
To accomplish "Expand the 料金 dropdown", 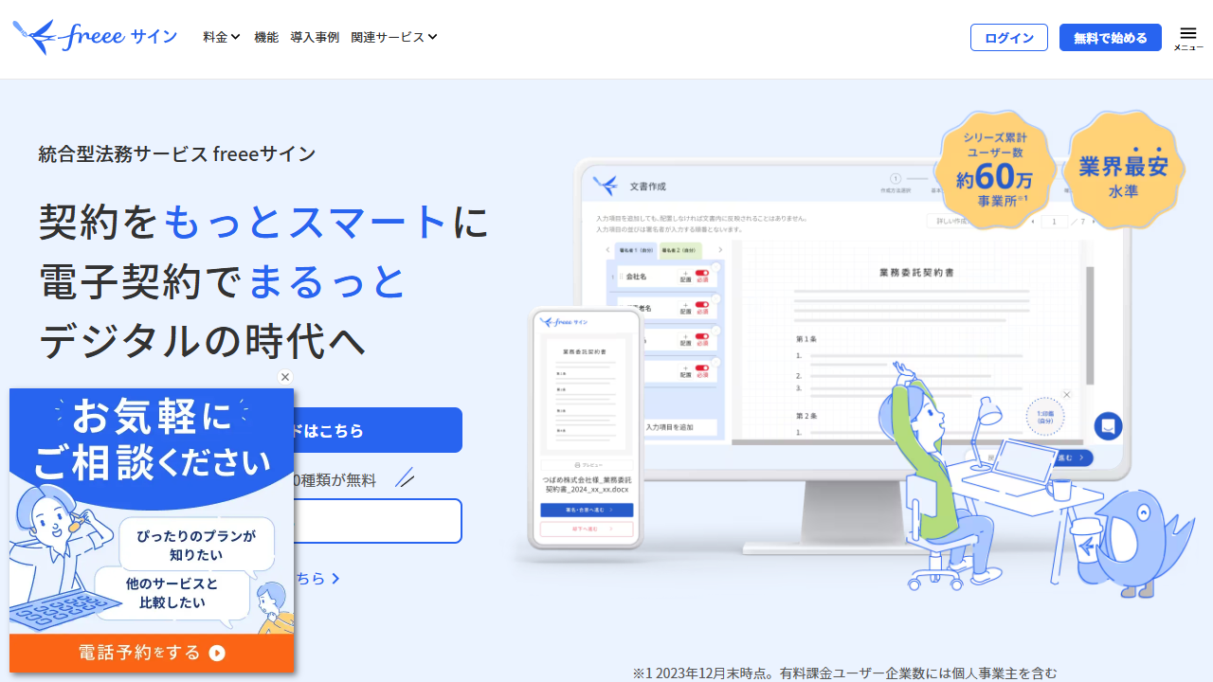I will [222, 37].
